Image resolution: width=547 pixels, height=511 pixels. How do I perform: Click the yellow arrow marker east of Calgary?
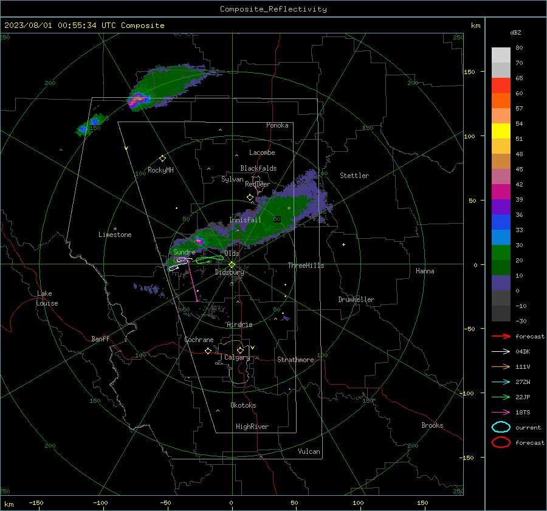coord(253,348)
